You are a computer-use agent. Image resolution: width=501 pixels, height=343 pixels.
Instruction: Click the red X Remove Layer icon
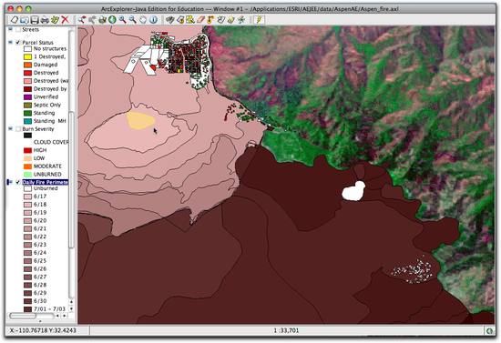(66, 20)
